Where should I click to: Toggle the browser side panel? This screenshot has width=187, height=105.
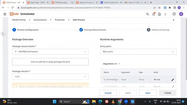point(174,8)
